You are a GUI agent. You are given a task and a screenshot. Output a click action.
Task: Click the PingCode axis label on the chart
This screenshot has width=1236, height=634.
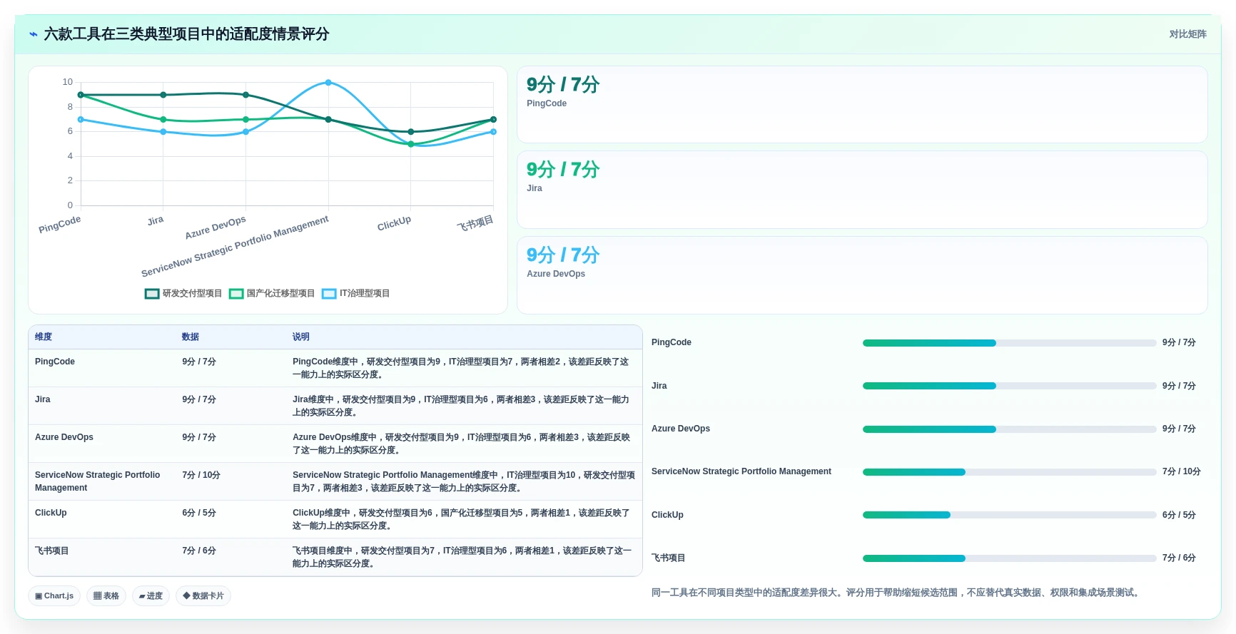click(60, 224)
